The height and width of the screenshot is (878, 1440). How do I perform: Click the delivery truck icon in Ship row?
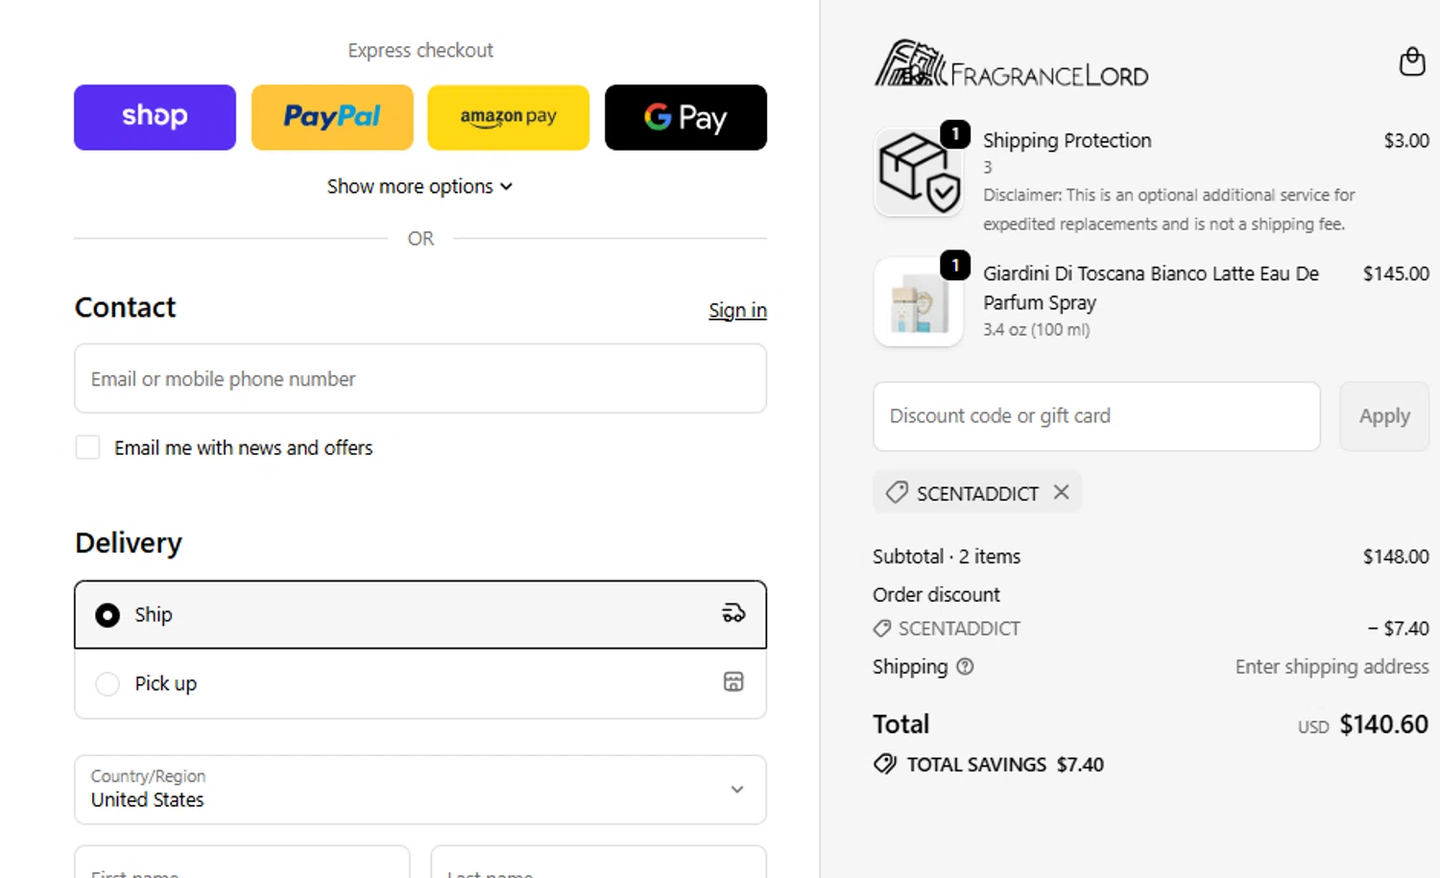(733, 613)
